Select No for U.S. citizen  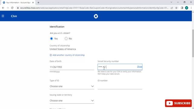66,38
